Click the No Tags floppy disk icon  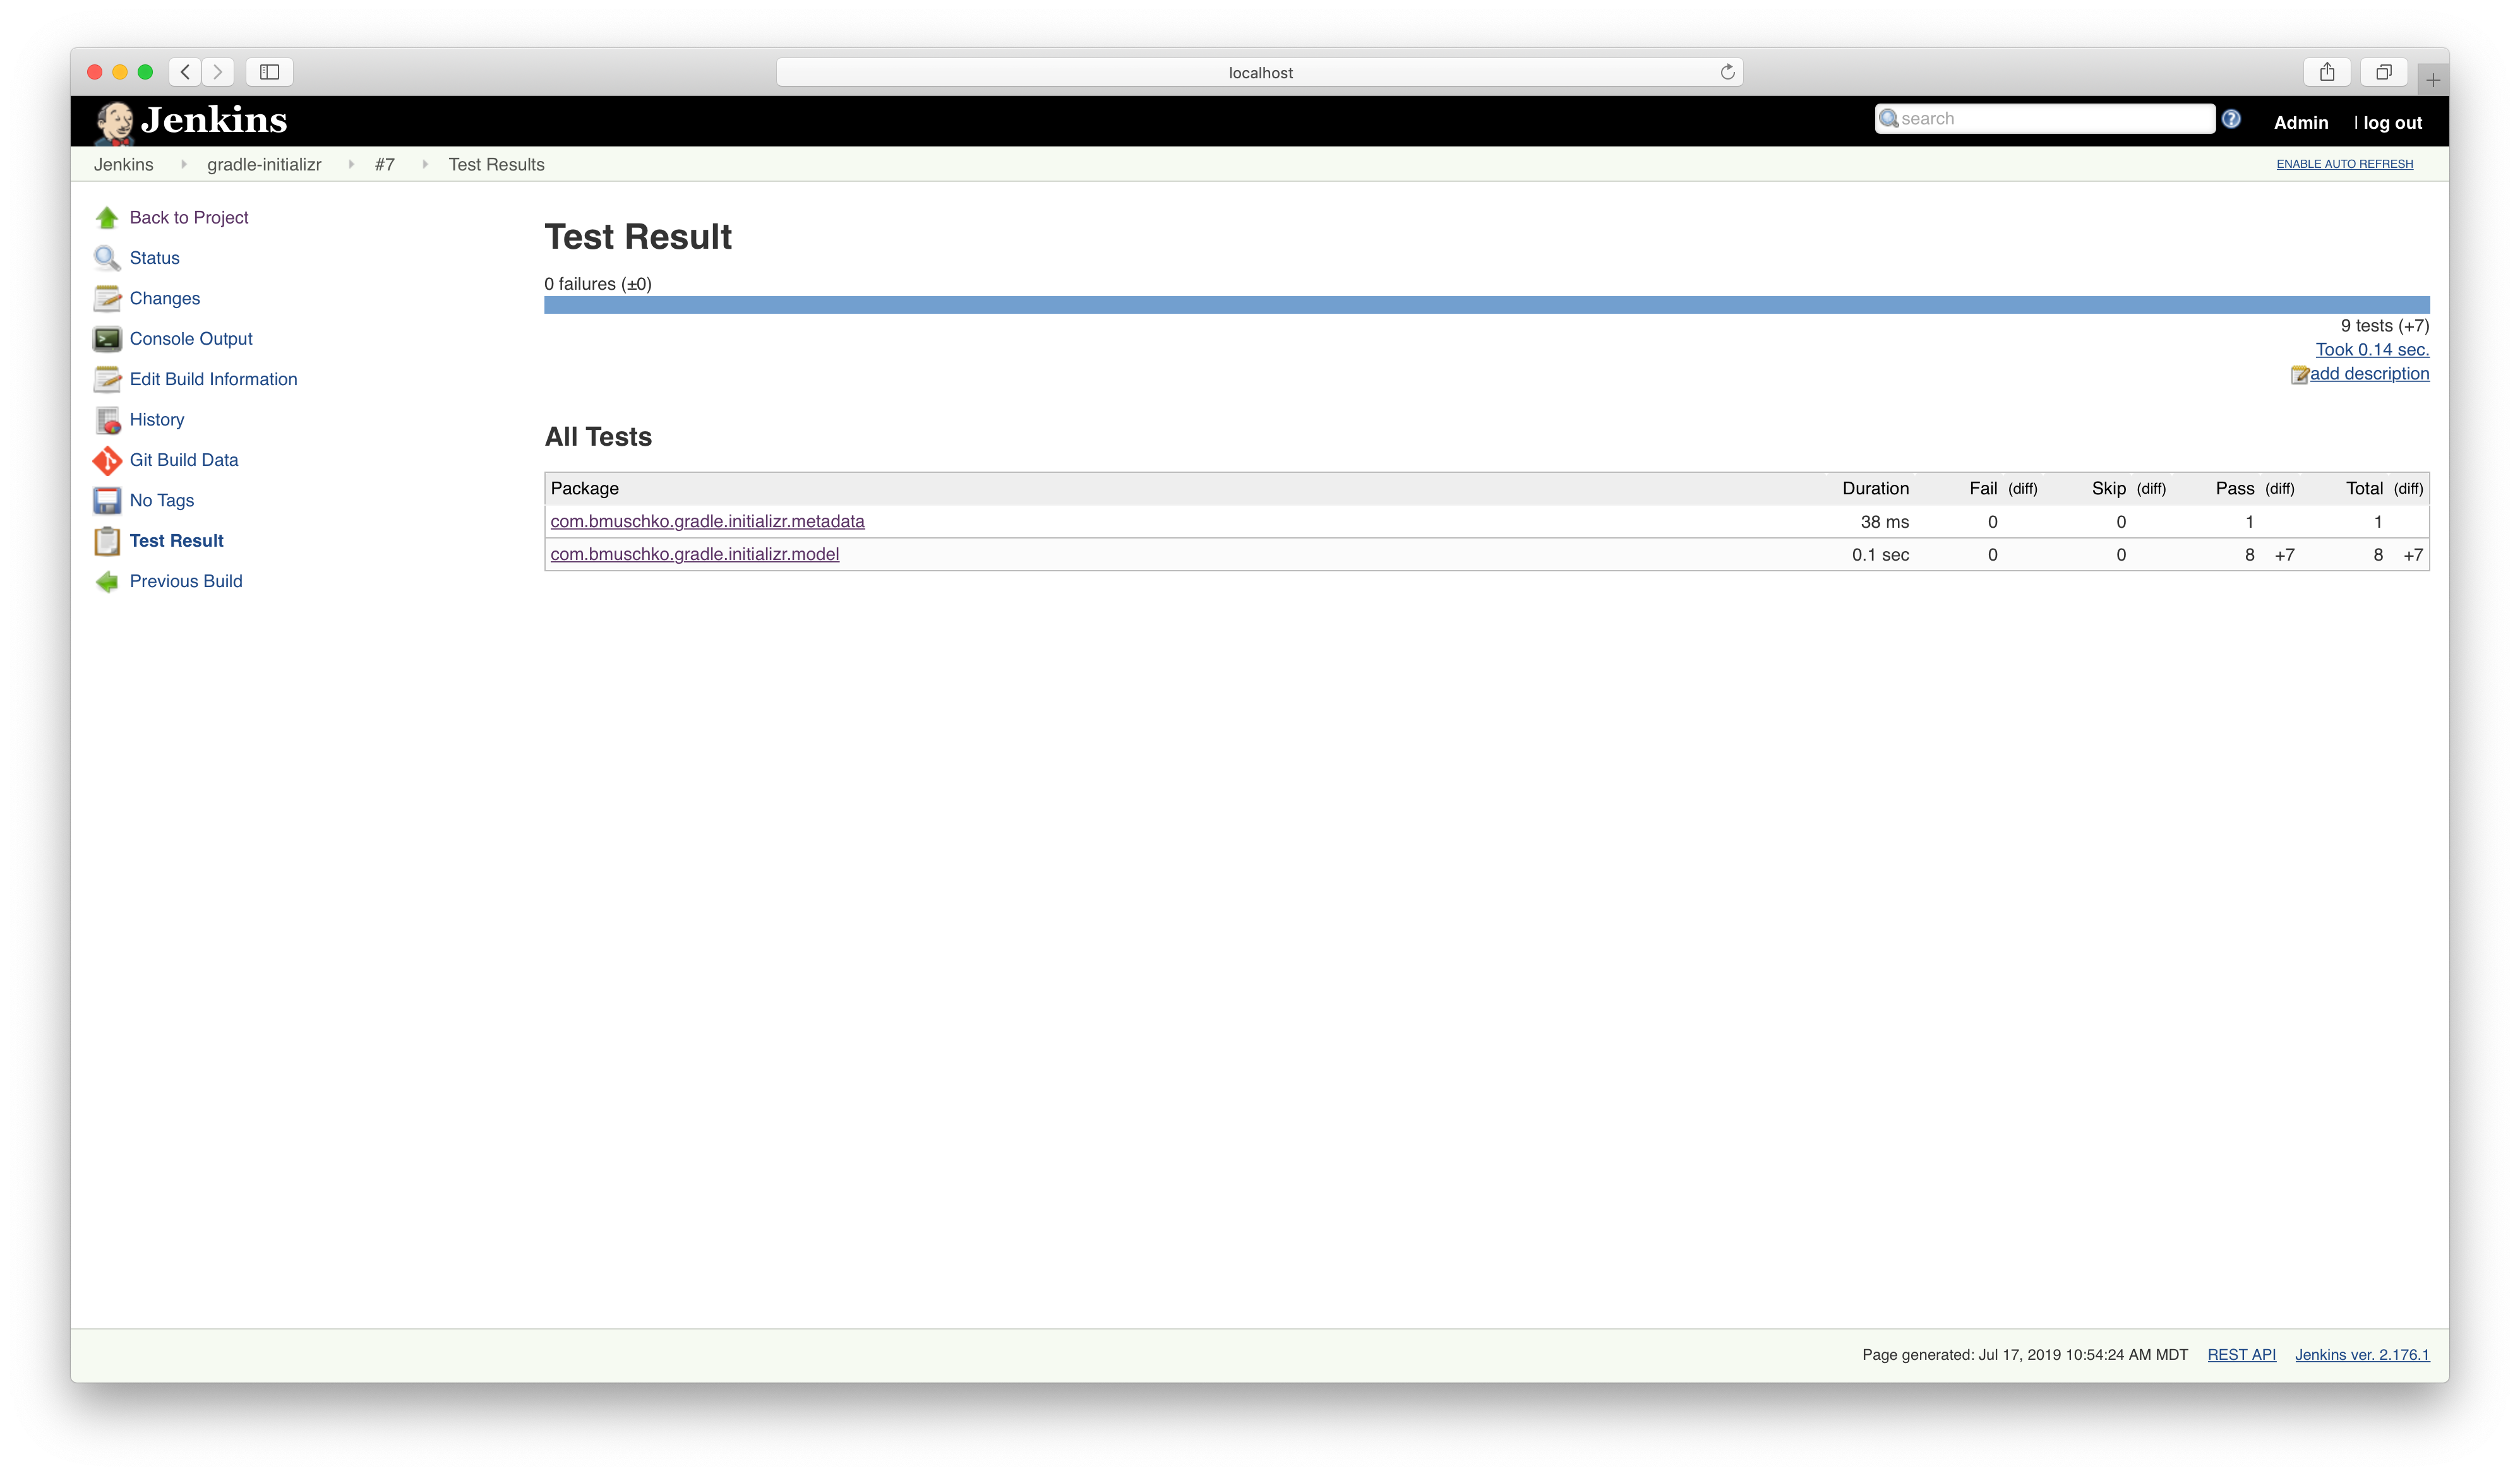[x=107, y=501]
